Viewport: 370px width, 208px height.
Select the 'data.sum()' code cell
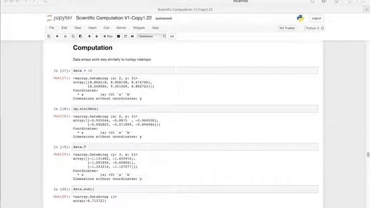[x=195, y=189]
